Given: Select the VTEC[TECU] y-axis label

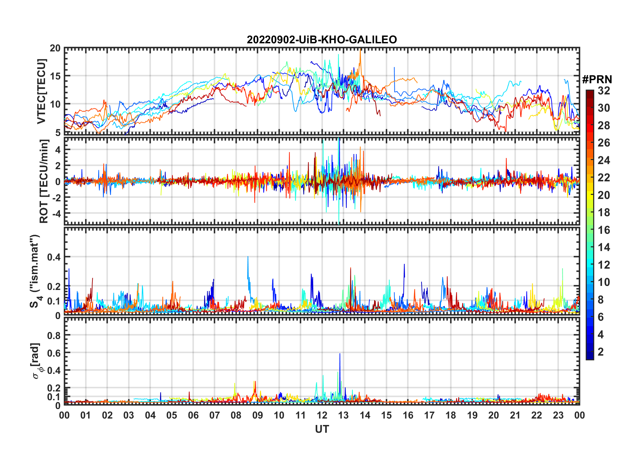Looking at the screenshot, I should 41,91.
